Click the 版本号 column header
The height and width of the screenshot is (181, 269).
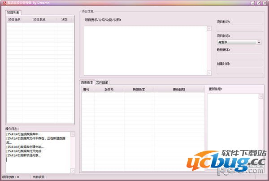pos(109,89)
